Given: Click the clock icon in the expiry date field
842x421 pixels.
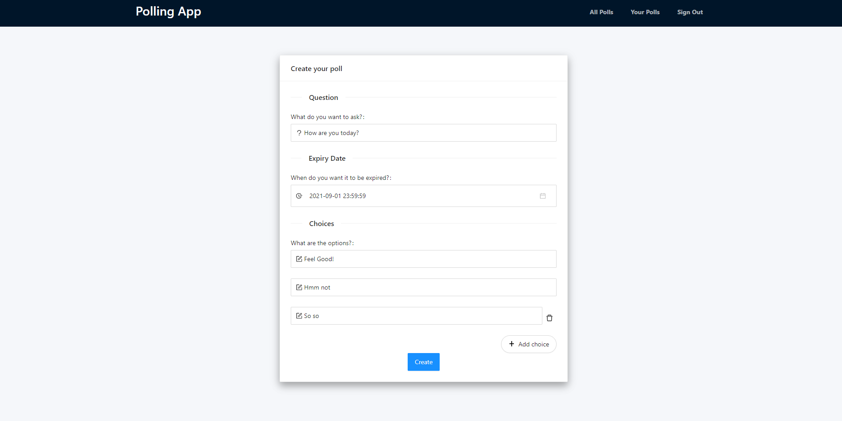Looking at the screenshot, I should click(299, 196).
